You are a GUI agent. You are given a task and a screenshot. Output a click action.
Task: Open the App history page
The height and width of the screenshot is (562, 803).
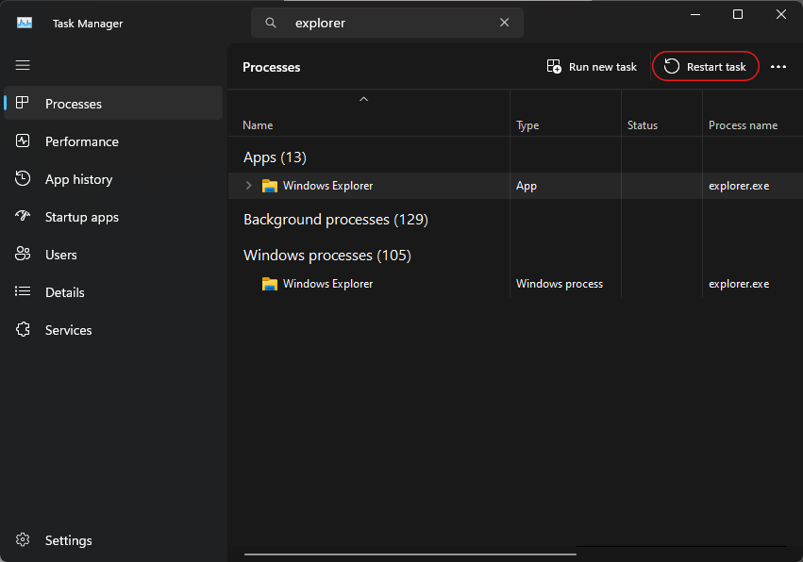click(113, 179)
